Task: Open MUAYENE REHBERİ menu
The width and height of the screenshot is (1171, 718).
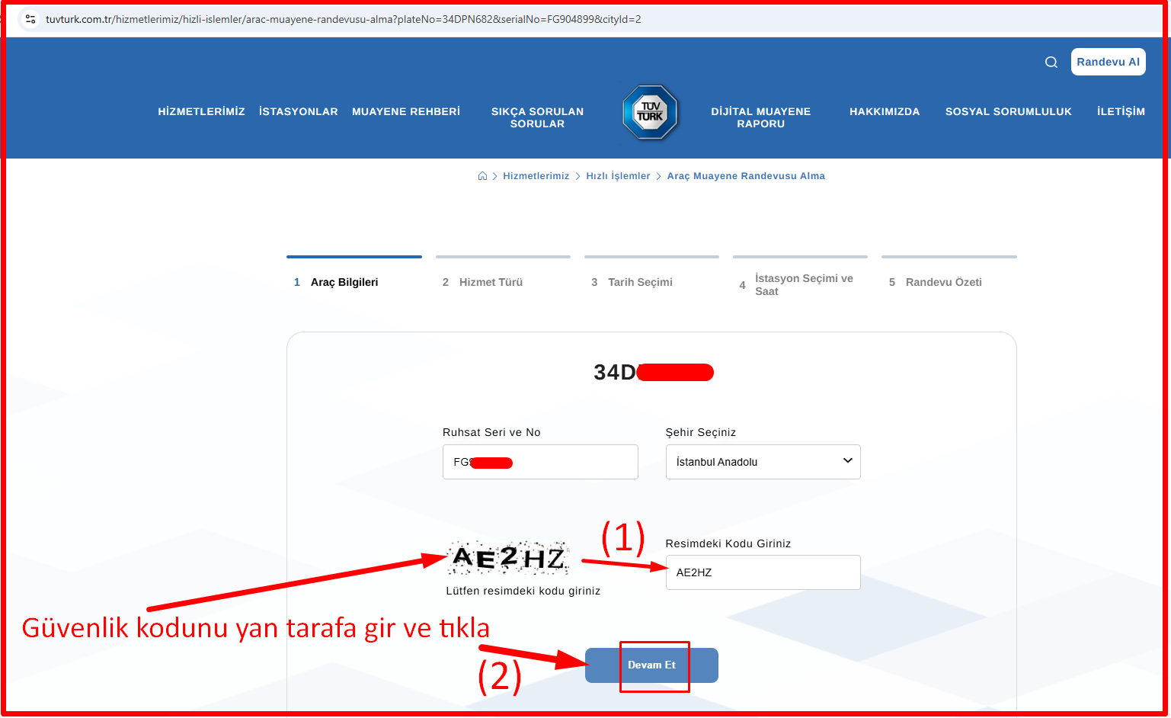Action: (x=406, y=111)
